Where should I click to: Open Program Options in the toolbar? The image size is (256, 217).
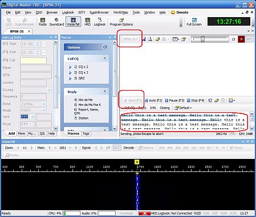121,22
